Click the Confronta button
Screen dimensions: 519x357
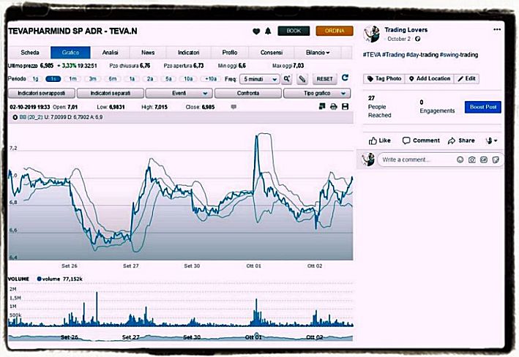point(248,94)
